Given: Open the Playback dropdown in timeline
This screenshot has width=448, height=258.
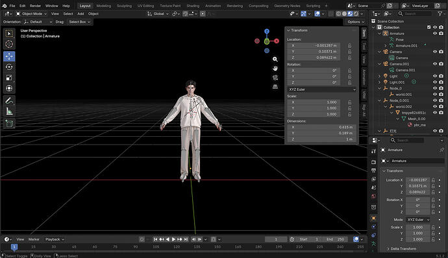Looking at the screenshot, I should pos(55,239).
